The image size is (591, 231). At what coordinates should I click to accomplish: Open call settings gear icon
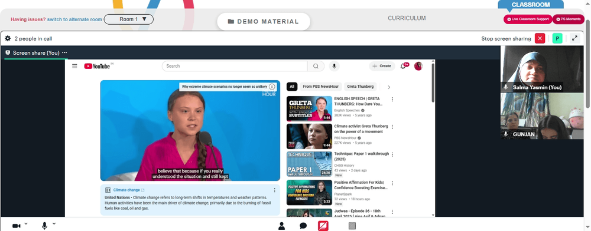pyautogui.click(x=8, y=38)
